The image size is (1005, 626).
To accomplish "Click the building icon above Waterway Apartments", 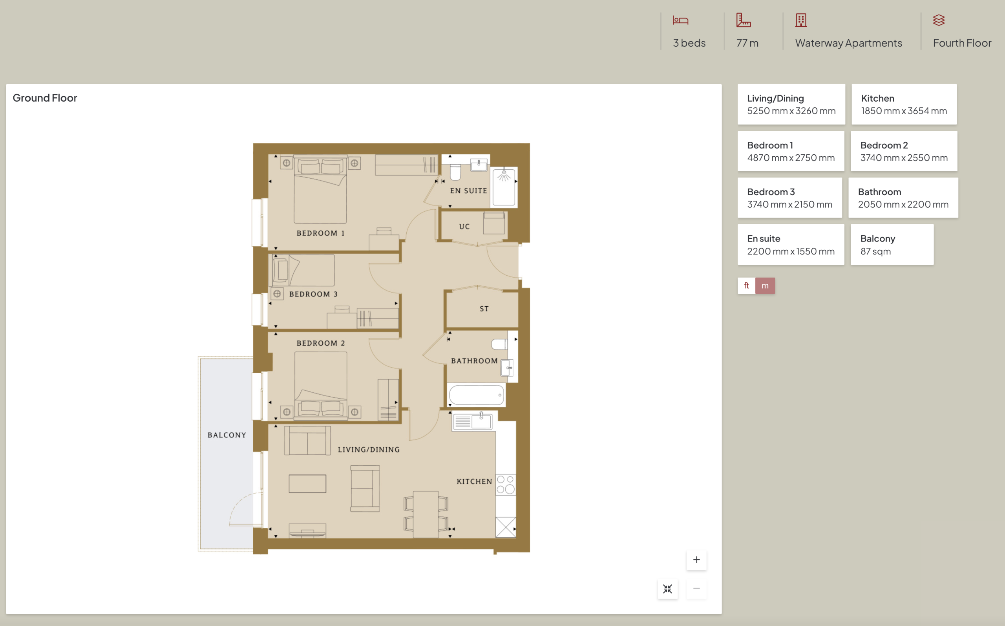I will pos(801,20).
